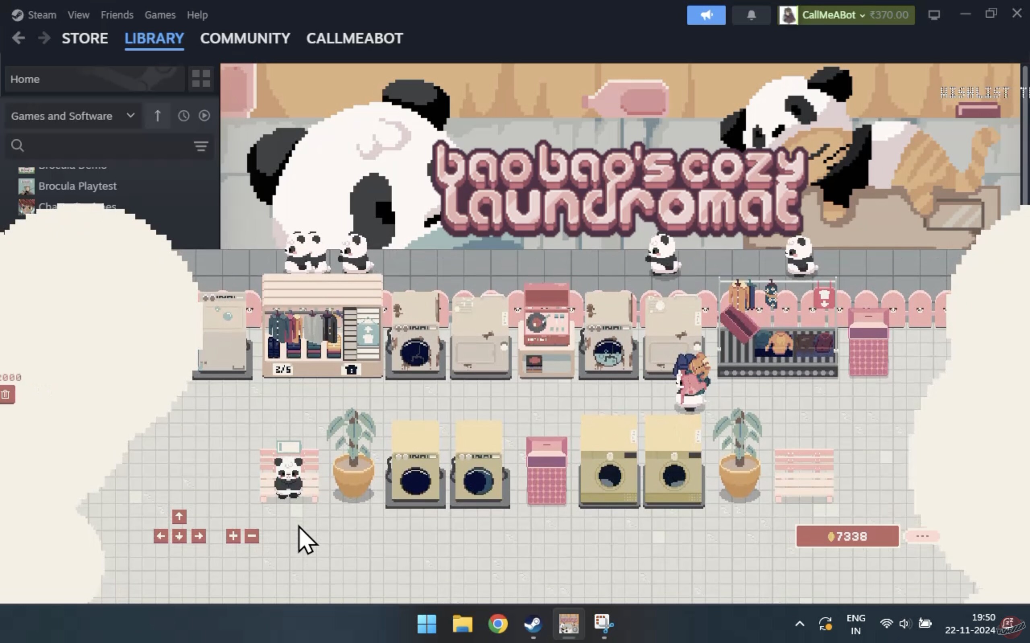Open the library filter options icon
The height and width of the screenshot is (643, 1030).
point(200,146)
